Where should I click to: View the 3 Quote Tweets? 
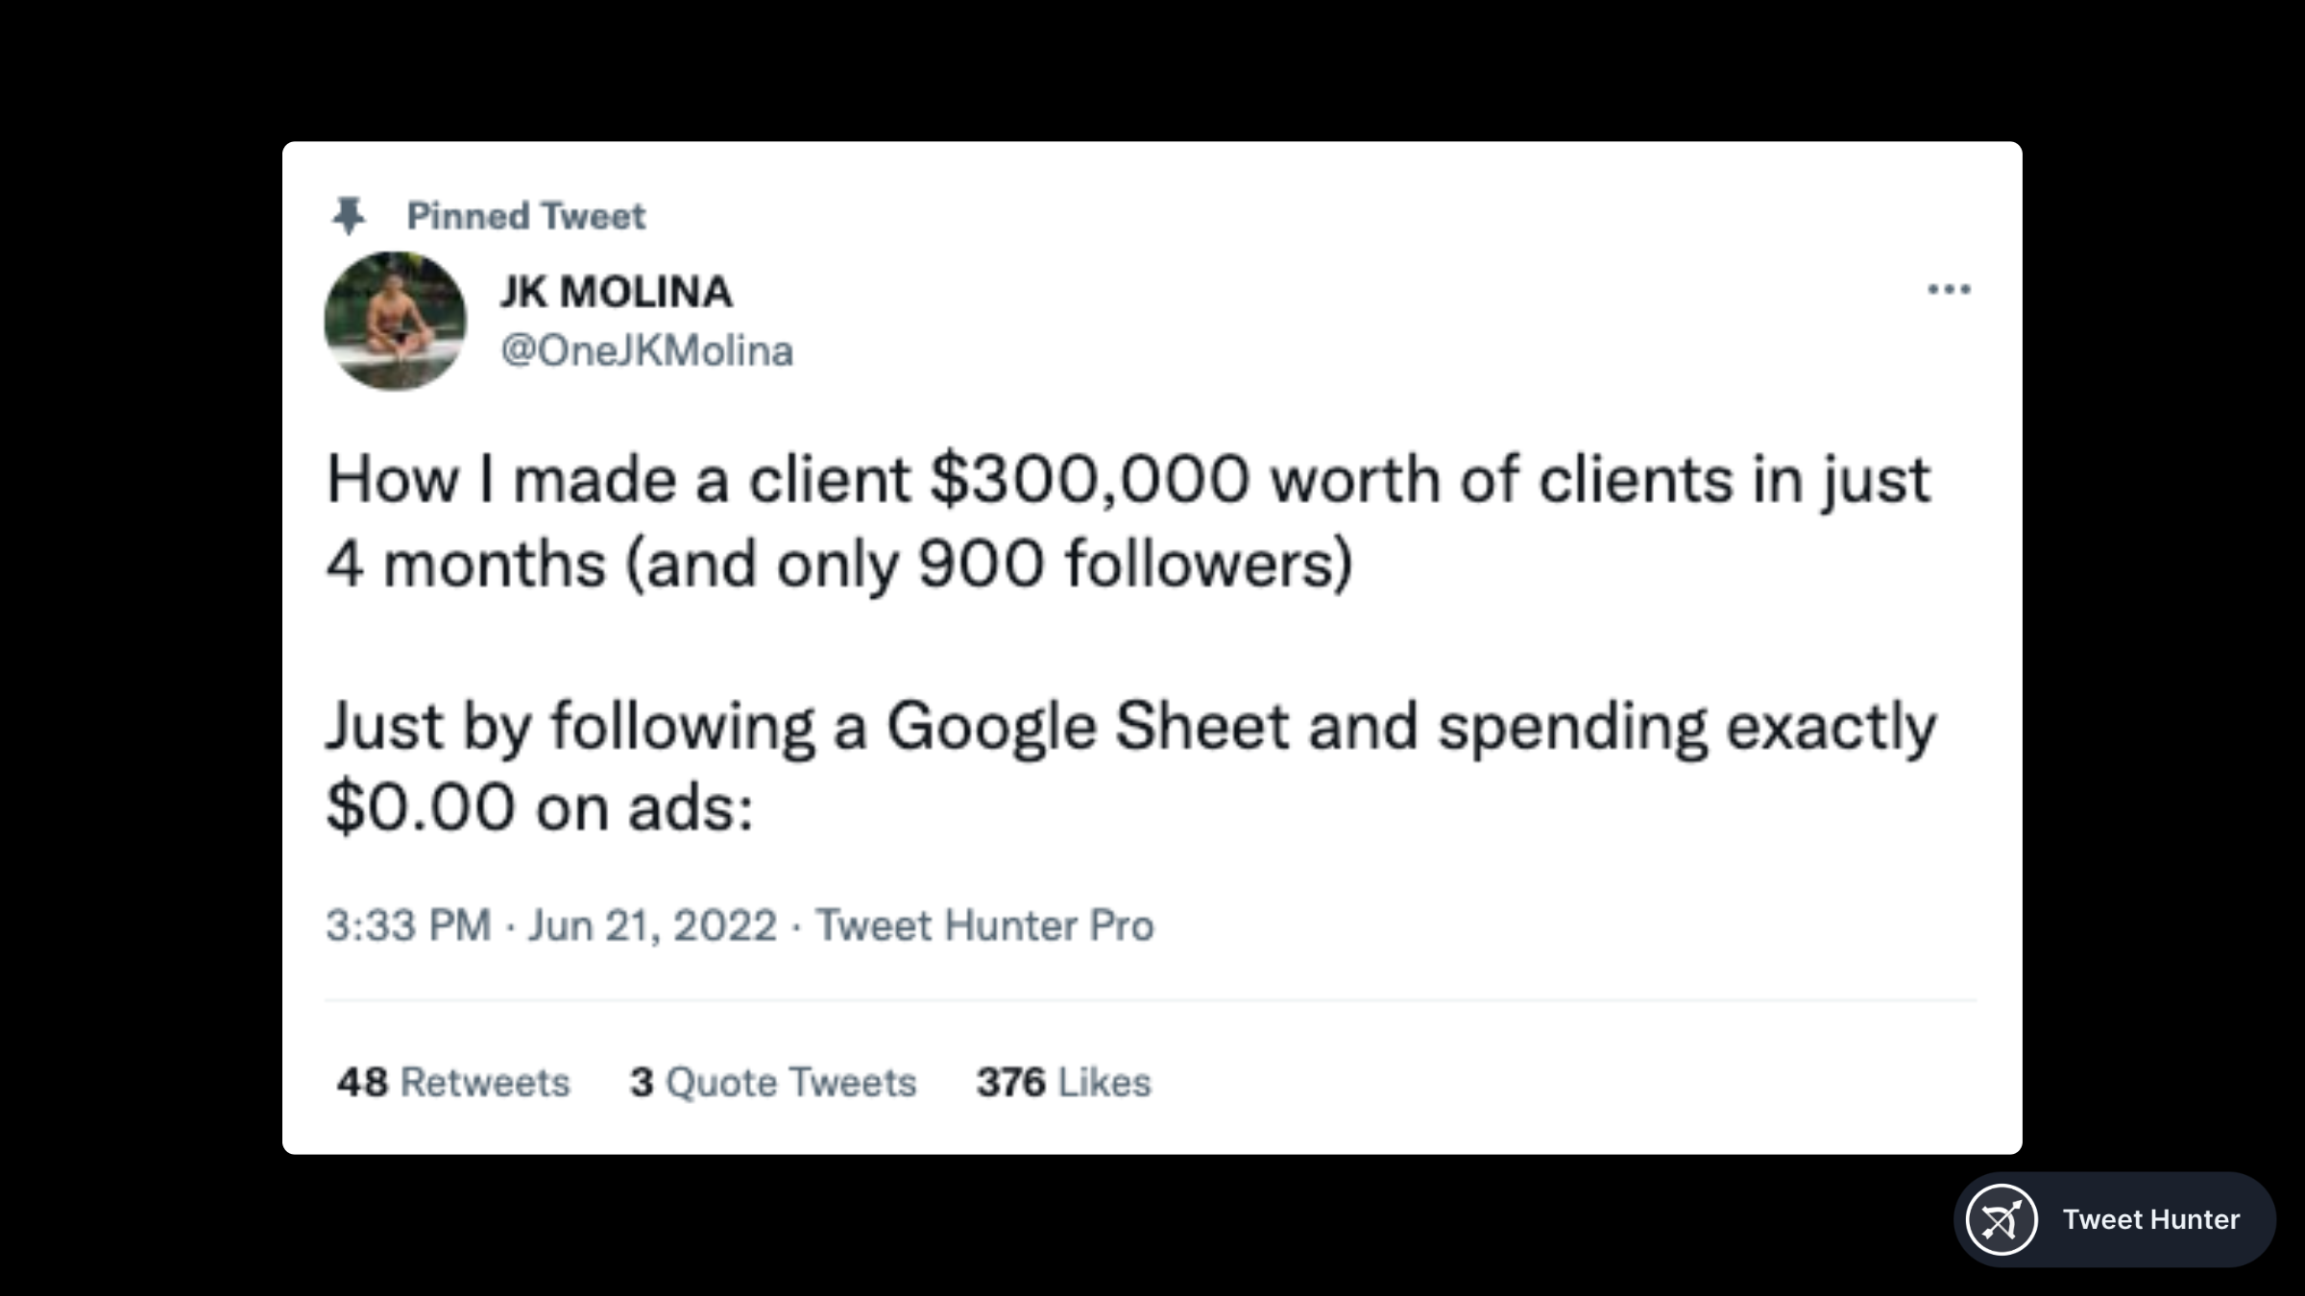pos(773,1082)
